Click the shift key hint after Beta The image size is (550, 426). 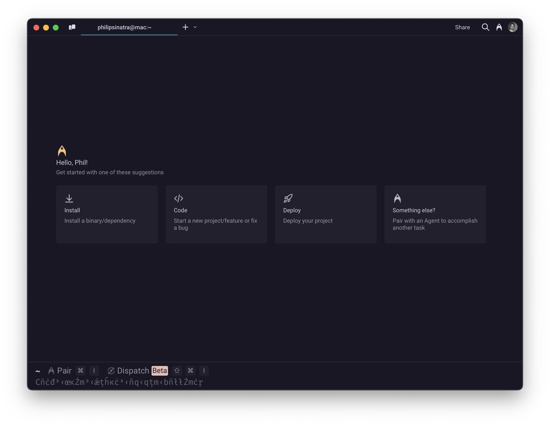[x=177, y=371]
